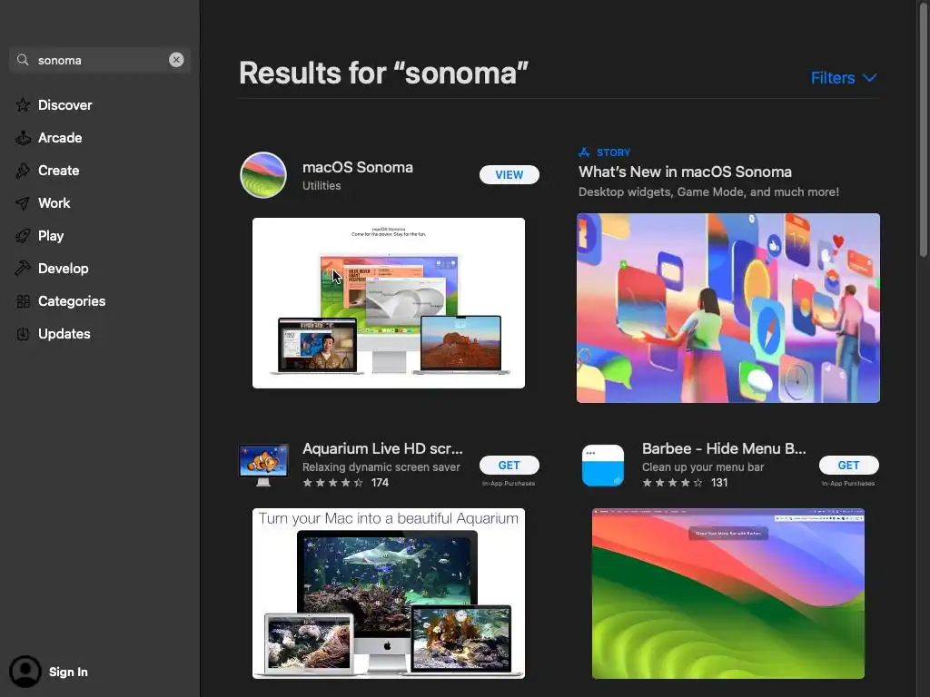Viewport: 930px width, 697px height.
Task: Sign In to the App Store
Action: coord(68,672)
